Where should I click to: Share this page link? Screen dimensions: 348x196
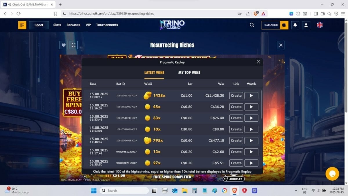[247, 14]
